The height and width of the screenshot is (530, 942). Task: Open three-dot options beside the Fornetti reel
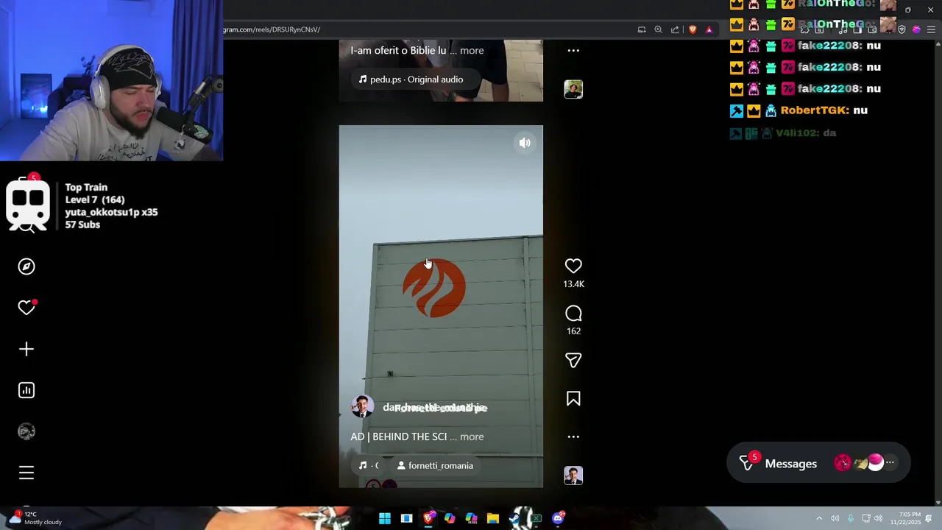coord(573,437)
